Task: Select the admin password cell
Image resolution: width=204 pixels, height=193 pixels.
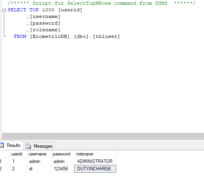Action: coord(63,161)
